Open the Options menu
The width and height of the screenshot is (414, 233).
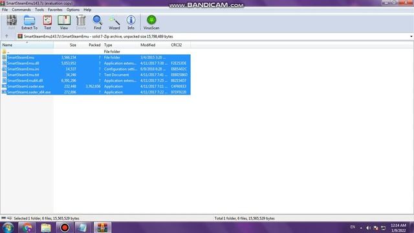pos(73,10)
